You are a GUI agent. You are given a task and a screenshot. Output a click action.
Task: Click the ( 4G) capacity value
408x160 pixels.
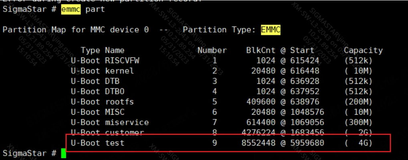[358, 143]
